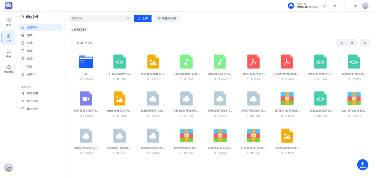Screen dimensions: 376x178
Task: Click the 上传 upload button
Action: point(143,18)
